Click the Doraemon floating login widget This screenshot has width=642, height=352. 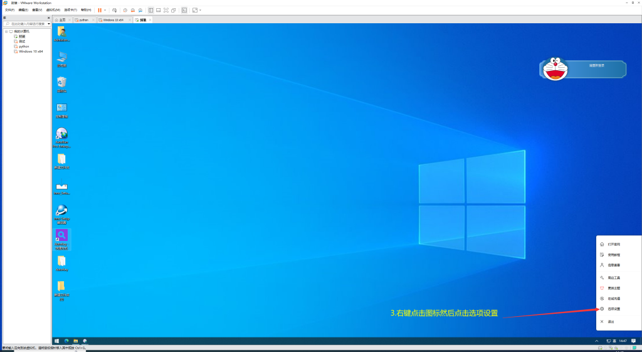[582, 69]
